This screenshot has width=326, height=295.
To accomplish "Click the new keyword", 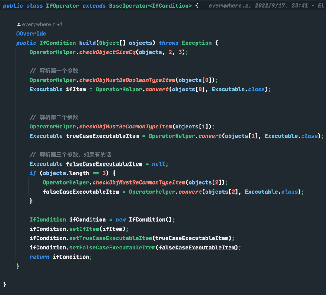I will click(x=120, y=220).
